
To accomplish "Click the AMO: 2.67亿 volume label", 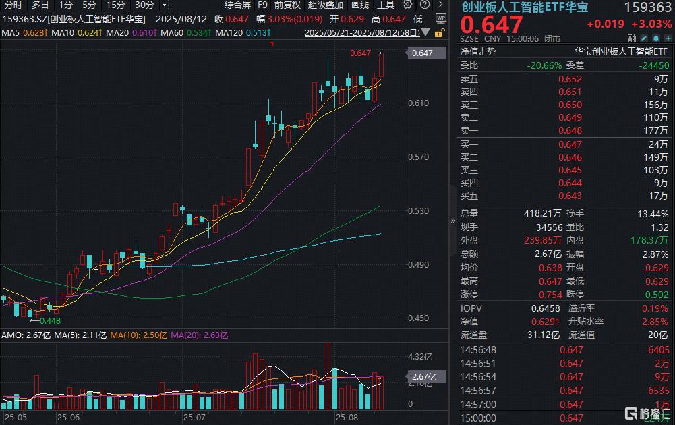I will [x=26, y=335].
